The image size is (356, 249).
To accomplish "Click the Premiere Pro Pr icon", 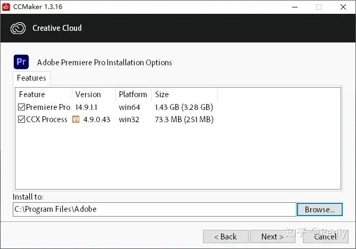I will pos(21,62).
